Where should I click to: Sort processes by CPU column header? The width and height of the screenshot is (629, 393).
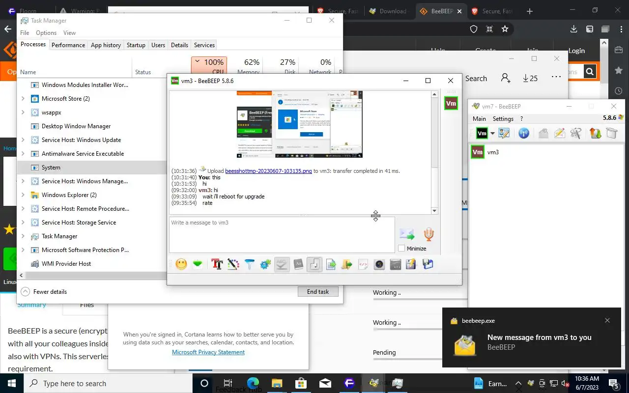pos(209,66)
